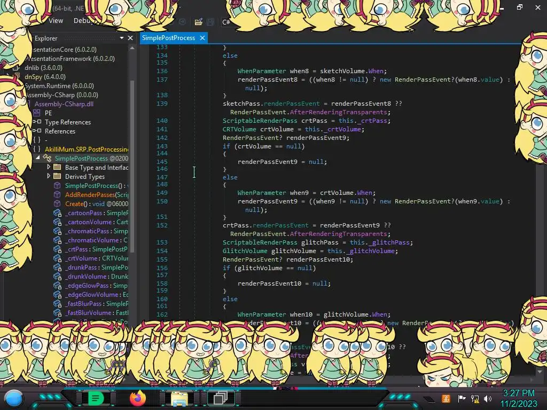Select dnSpy (6.4.0.0) assembly

(45, 77)
